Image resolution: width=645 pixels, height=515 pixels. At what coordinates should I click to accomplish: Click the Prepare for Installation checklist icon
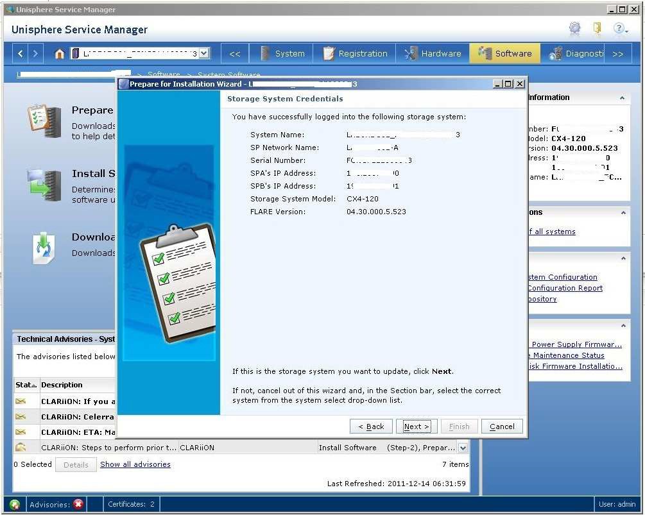[x=44, y=121]
